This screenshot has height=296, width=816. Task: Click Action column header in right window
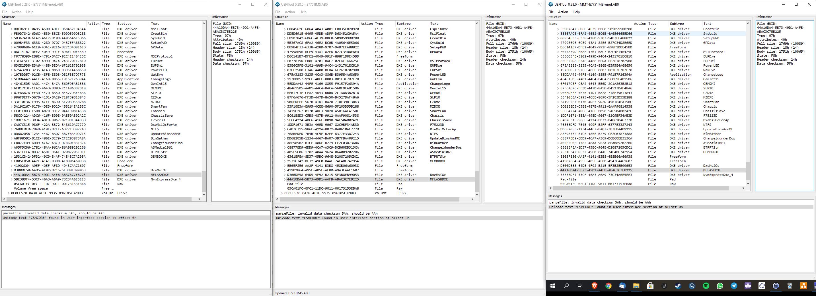point(640,24)
